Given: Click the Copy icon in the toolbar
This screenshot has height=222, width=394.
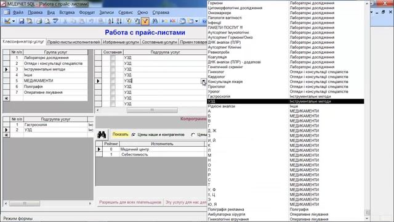Looking at the screenshot, I should [x=73, y=22].
